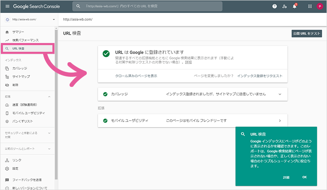Click the trend icon beside 検索パフォーマンス
327x190 pixels.
click(7, 40)
